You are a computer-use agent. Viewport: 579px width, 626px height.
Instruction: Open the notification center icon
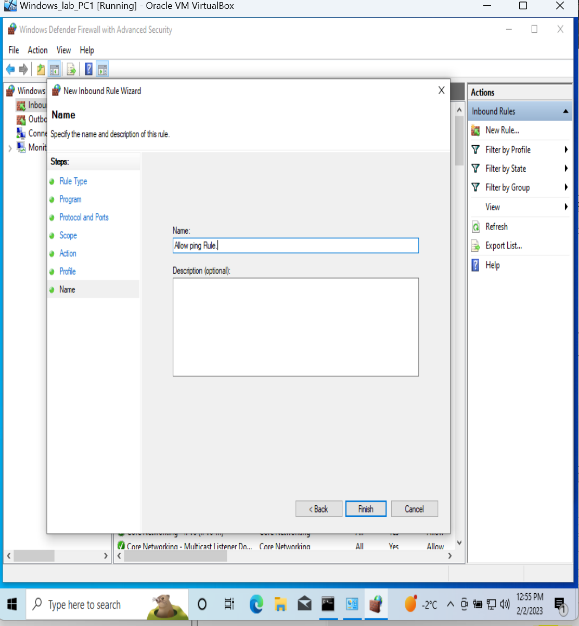(560, 605)
